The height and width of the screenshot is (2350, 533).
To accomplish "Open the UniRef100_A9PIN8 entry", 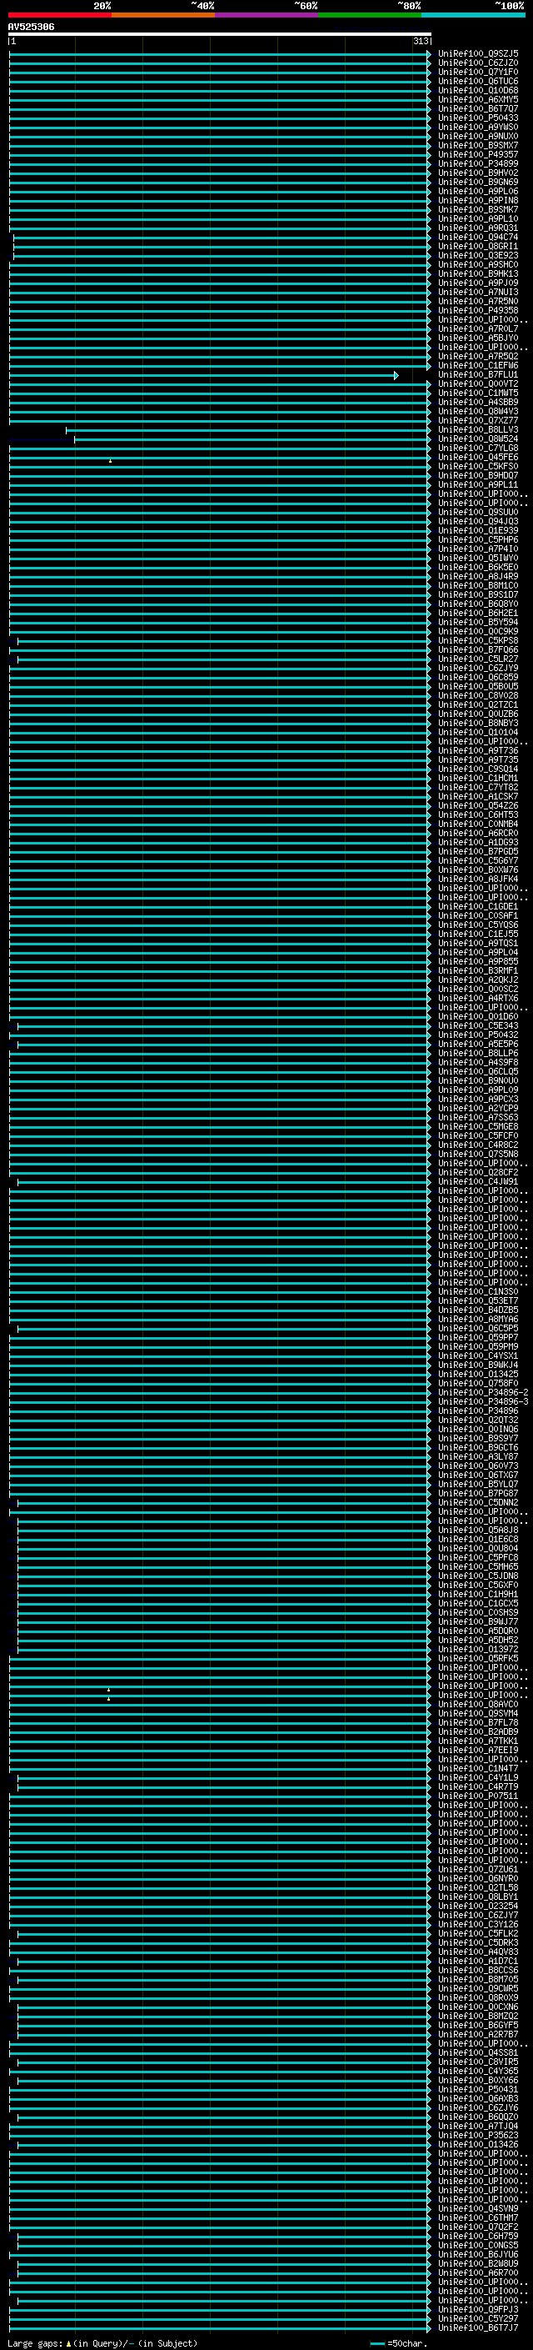I will click(478, 201).
